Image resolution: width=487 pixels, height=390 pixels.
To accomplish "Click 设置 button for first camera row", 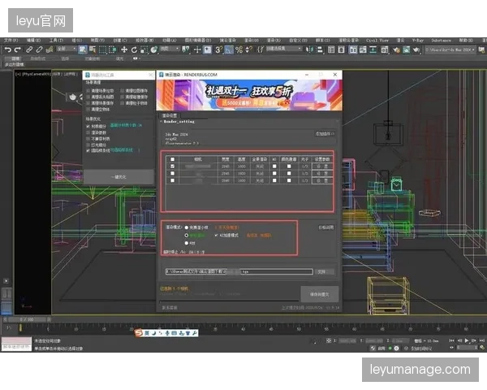I will point(322,167).
